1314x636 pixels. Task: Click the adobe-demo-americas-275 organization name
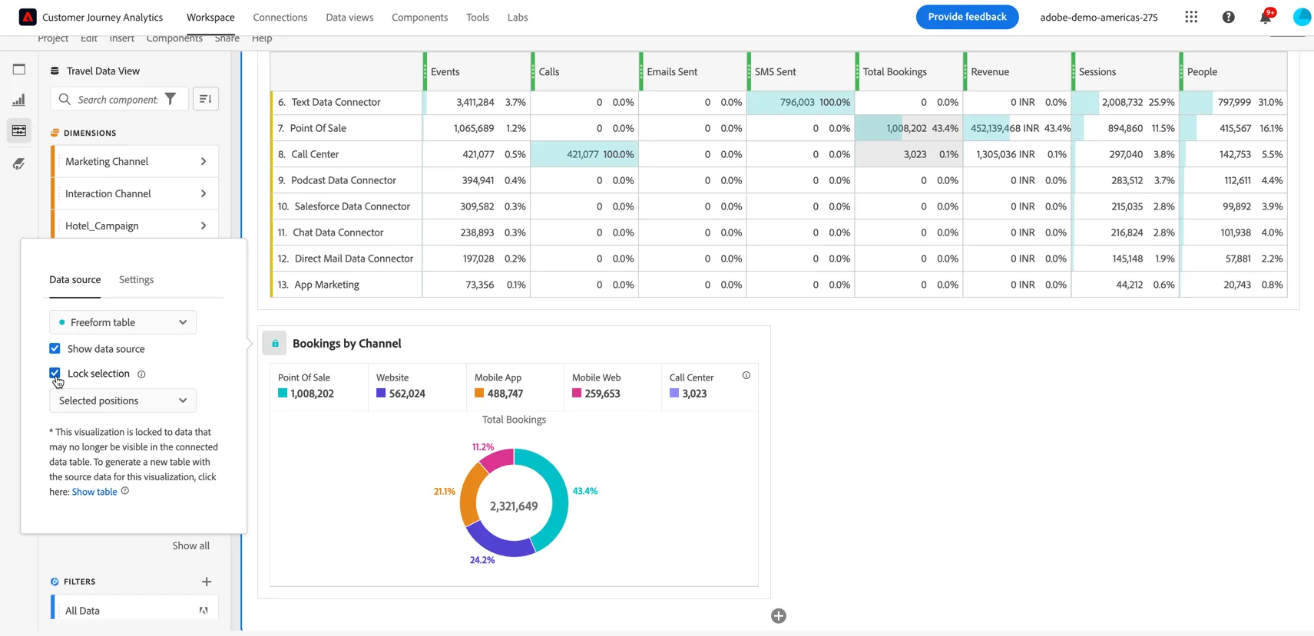pyautogui.click(x=1099, y=17)
